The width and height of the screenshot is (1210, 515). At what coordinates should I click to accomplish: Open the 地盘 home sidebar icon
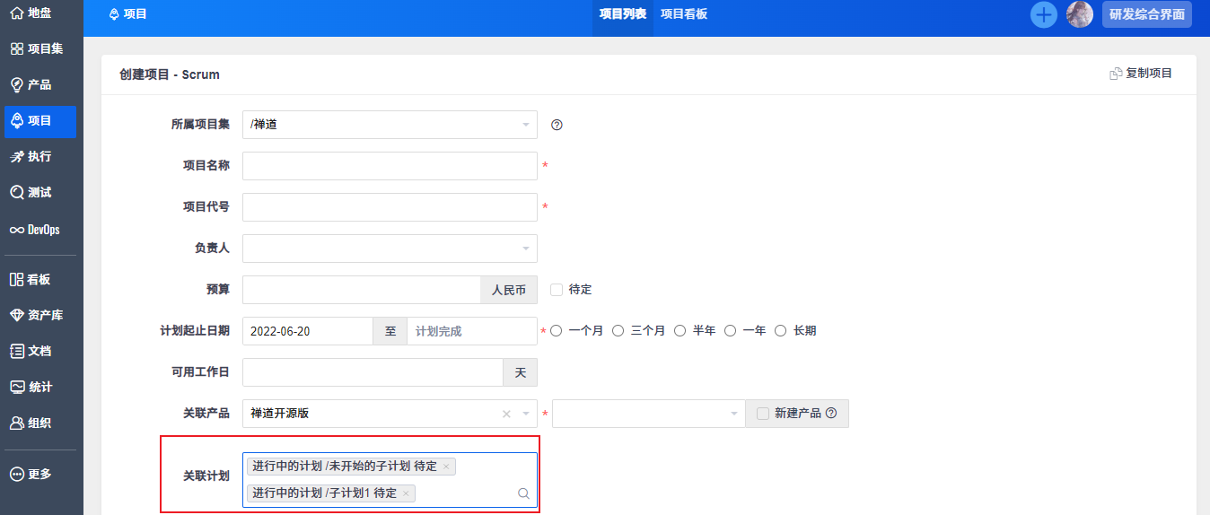(x=16, y=13)
